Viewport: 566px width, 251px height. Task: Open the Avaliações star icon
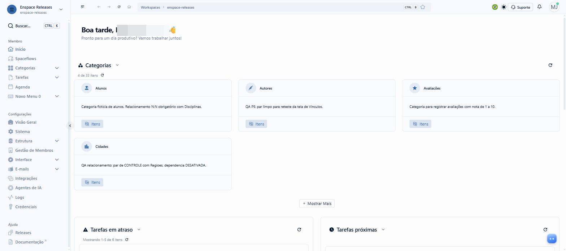point(415,88)
